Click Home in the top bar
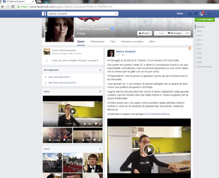This screenshot has width=219, height=178. pyautogui.click(x=180, y=13)
